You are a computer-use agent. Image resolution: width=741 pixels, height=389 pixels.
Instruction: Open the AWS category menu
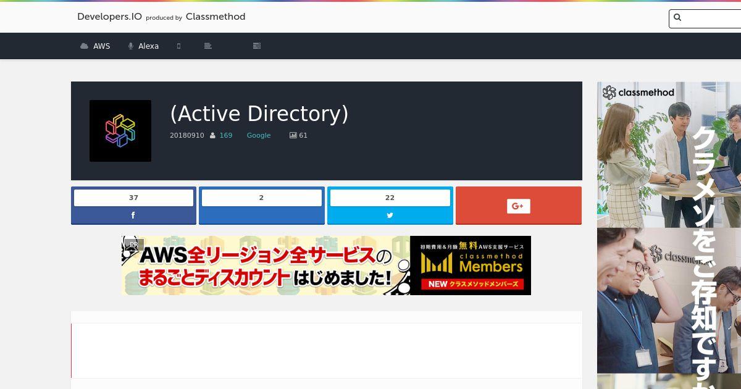[95, 46]
